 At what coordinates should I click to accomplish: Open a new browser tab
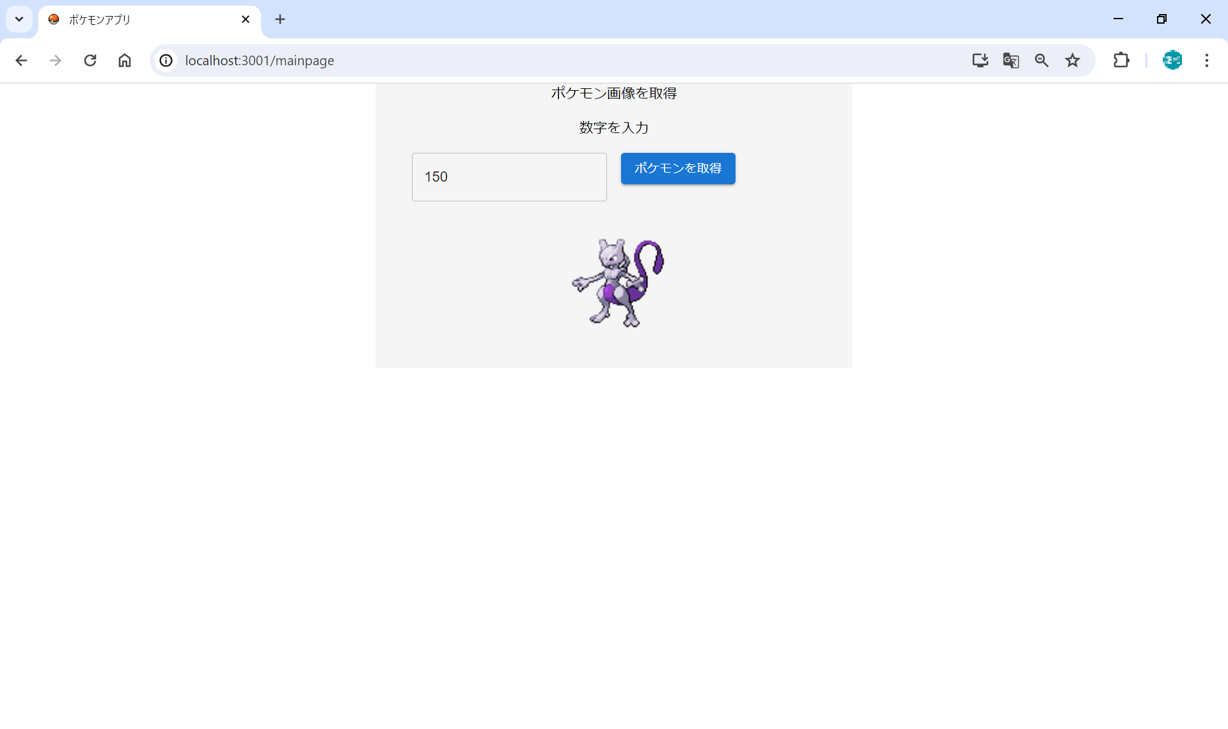click(x=280, y=19)
